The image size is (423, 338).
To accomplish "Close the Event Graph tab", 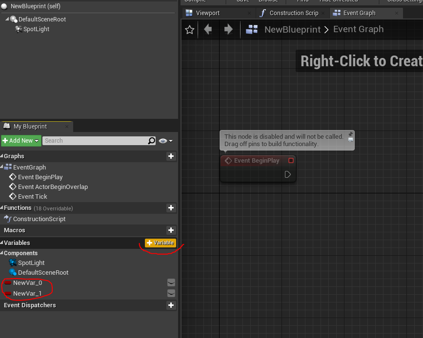I will pyautogui.click(x=396, y=13).
